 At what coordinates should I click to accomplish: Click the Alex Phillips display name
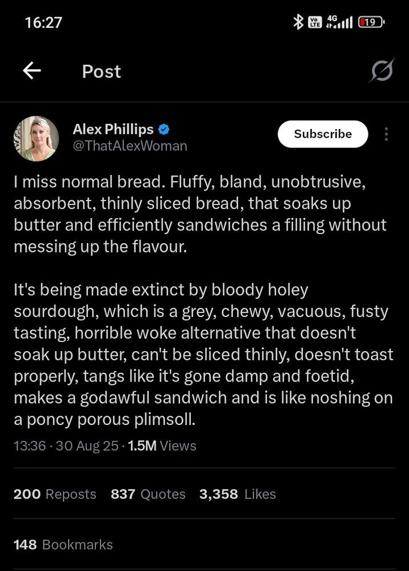point(113,130)
